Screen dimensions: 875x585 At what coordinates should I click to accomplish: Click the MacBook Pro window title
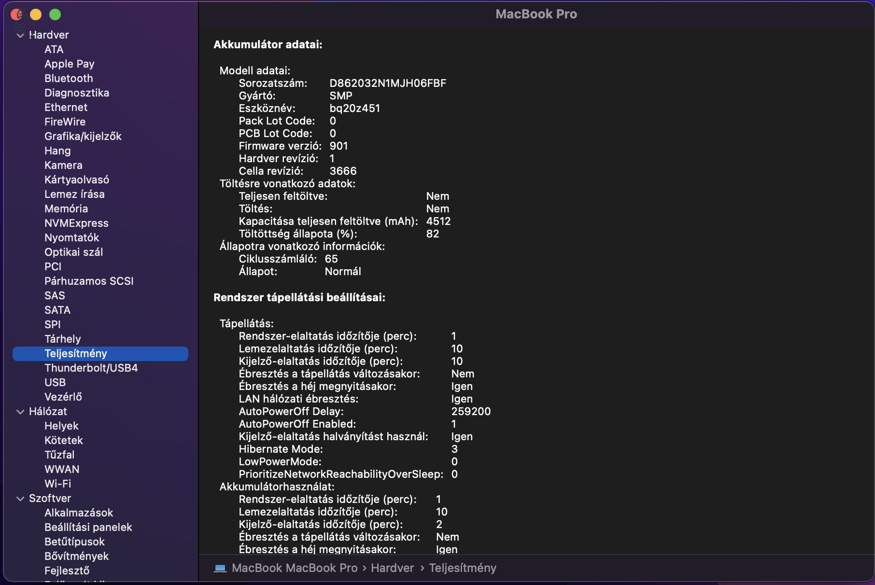536,14
